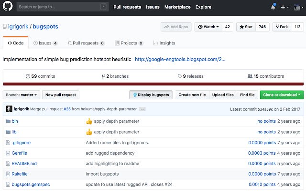Click igrigorik's commit author avatar
This screenshot has width=306, height=191.
(x=9, y=109)
